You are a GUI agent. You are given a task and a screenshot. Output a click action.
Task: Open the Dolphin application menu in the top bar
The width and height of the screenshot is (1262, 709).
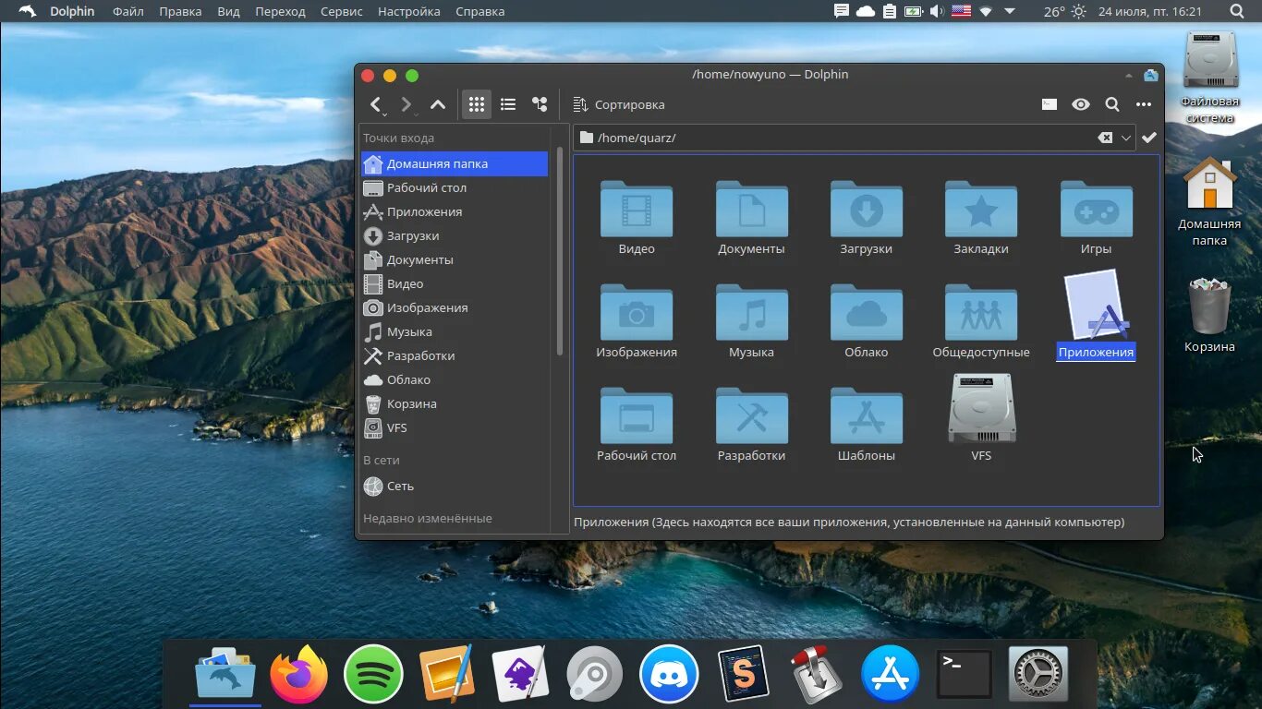[x=72, y=11]
